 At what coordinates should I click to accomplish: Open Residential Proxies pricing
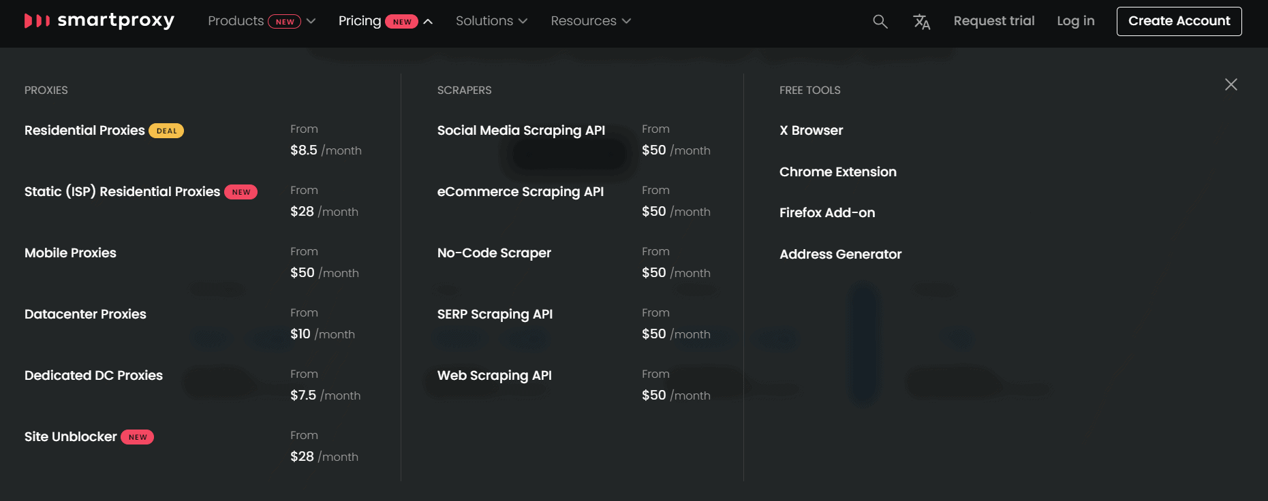84,130
